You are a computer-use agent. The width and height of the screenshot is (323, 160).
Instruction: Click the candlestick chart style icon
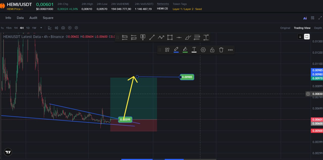coord(57,28)
